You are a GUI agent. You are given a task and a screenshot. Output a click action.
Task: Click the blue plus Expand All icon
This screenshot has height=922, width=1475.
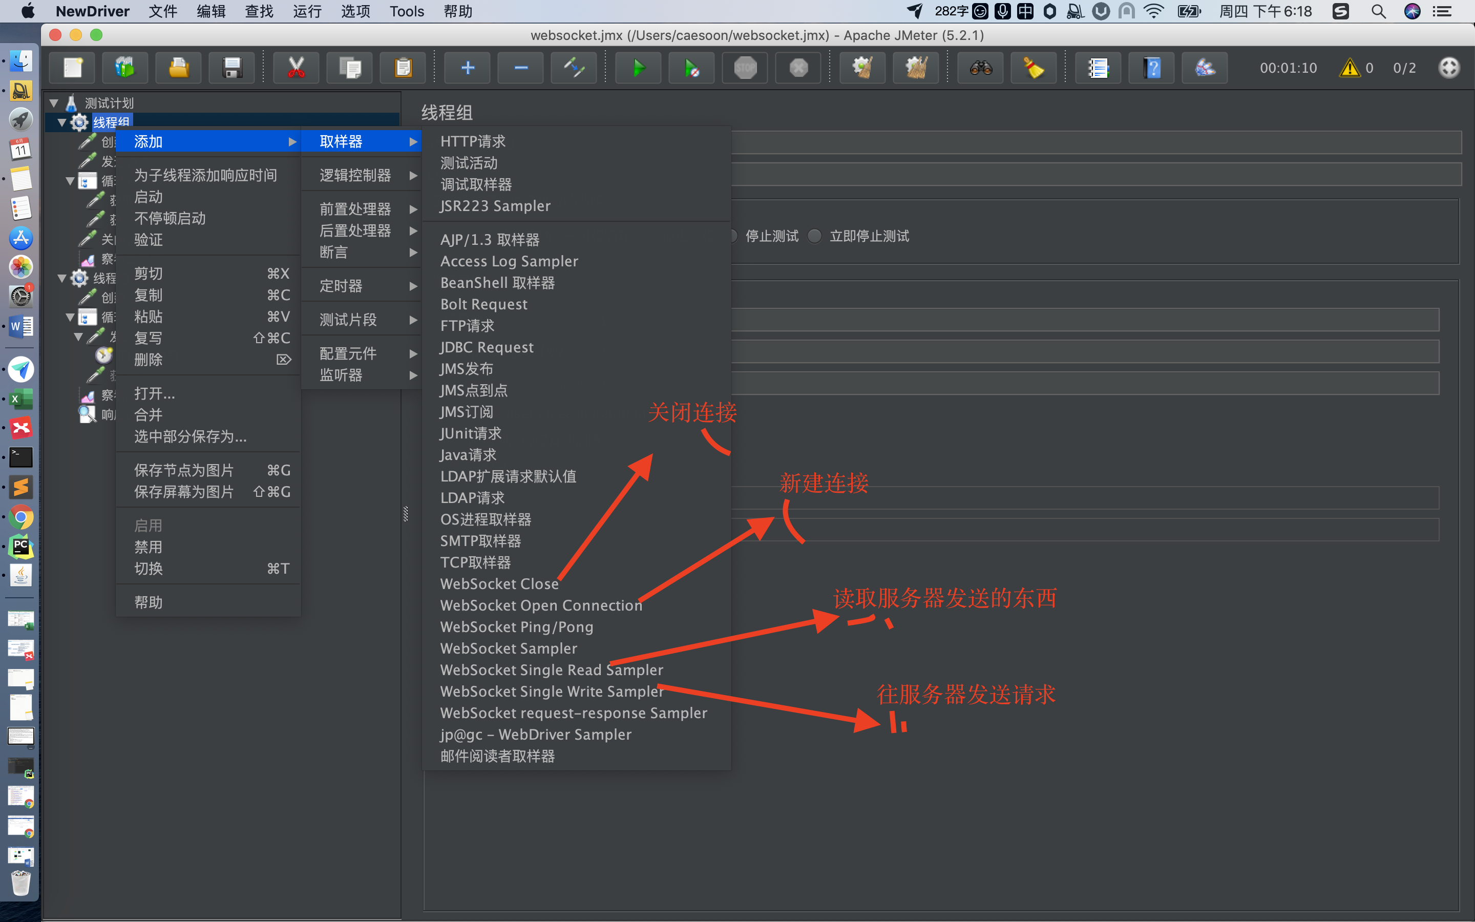point(468,68)
